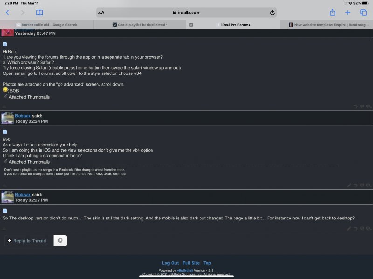373x279 pixels.
Task: Open the Full Site link
Action: (x=191, y=263)
